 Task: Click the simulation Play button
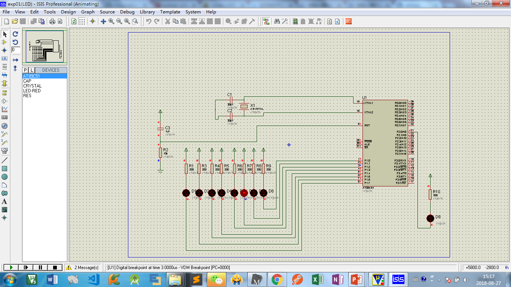(x=11, y=268)
